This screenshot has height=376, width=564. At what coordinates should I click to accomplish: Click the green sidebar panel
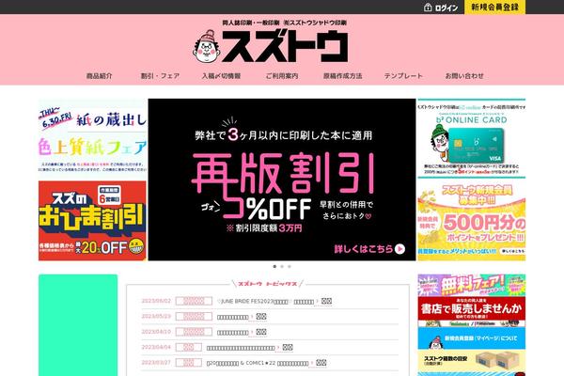tap(78, 325)
